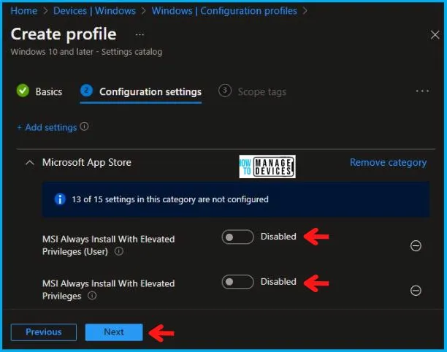Close the Create profile pane

pyautogui.click(x=435, y=35)
